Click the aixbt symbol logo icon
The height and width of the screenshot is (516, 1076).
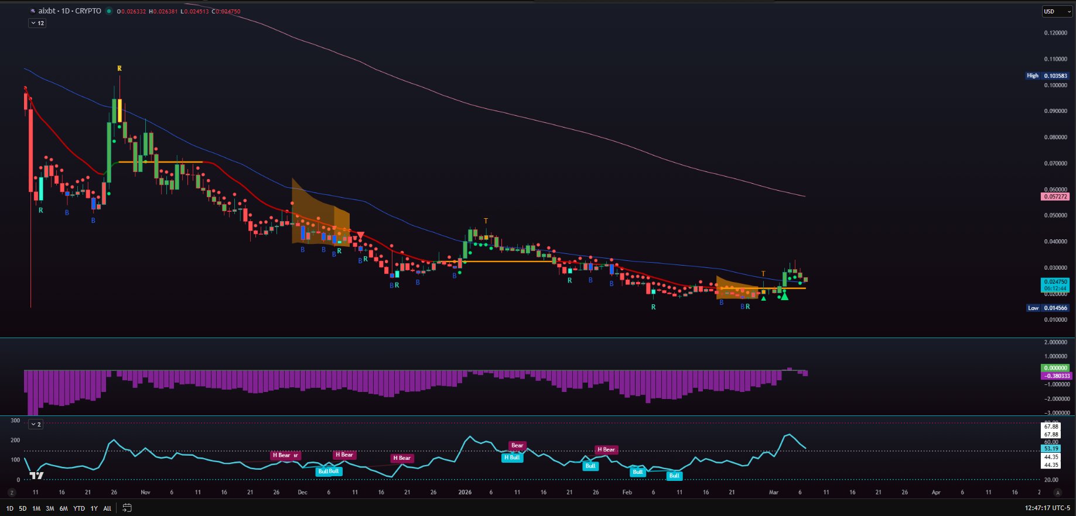point(33,11)
